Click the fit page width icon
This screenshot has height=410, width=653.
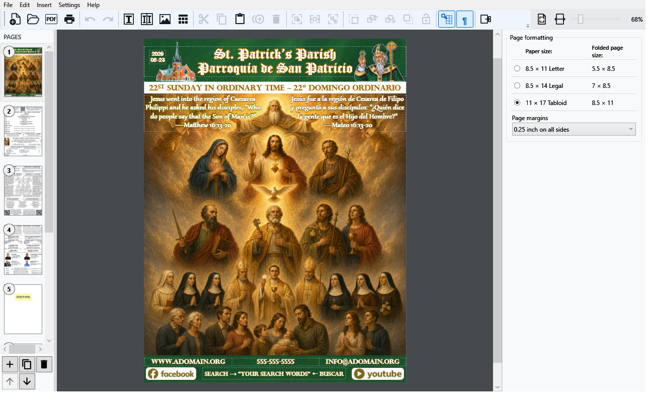click(560, 20)
